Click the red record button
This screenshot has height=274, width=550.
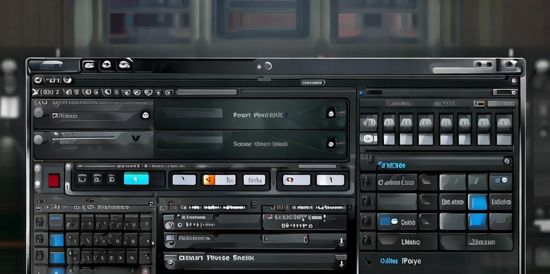(x=54, y=180)
